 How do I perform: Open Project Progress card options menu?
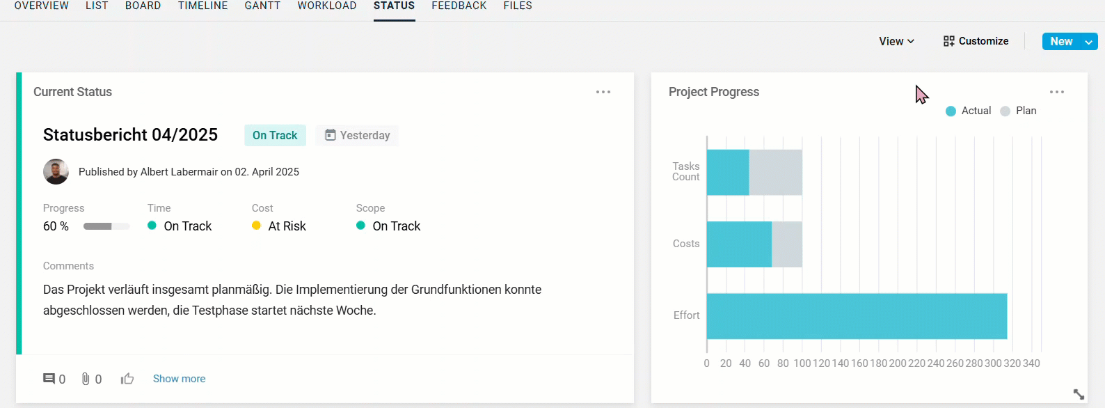(x=1057, y=92)
